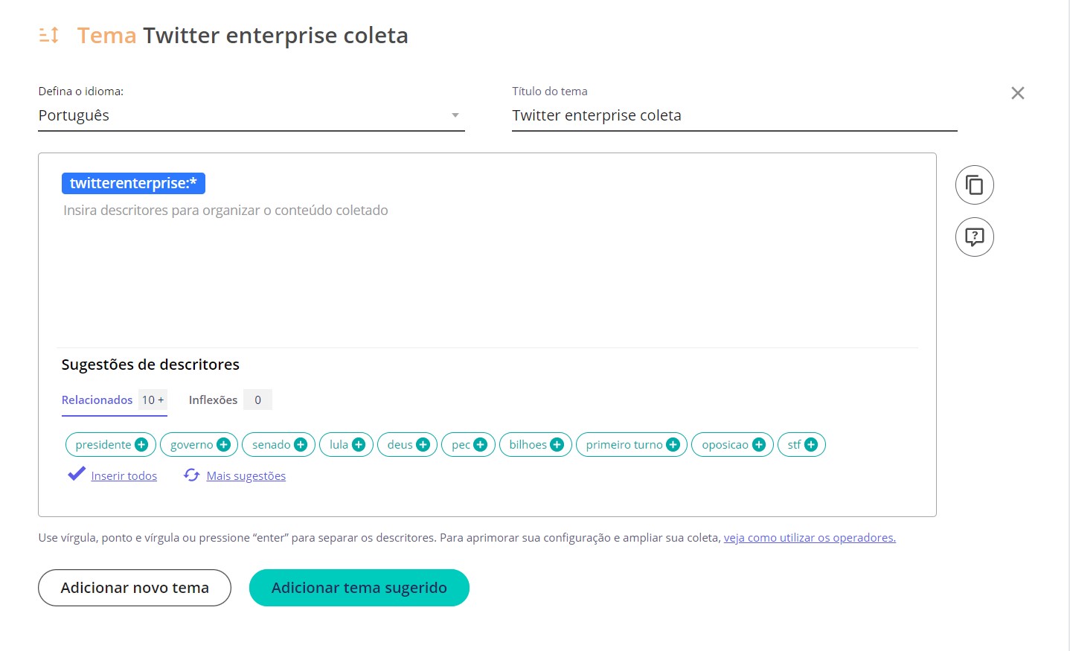Click the refresh icon beside Mais sugestões
1070x651 pixels.
point(192,475)
